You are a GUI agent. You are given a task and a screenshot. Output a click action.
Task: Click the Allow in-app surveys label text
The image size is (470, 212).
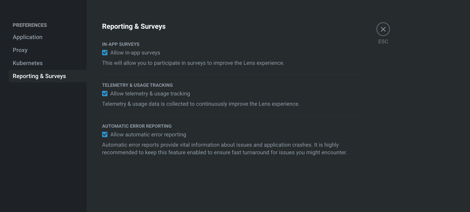[135, 53]
